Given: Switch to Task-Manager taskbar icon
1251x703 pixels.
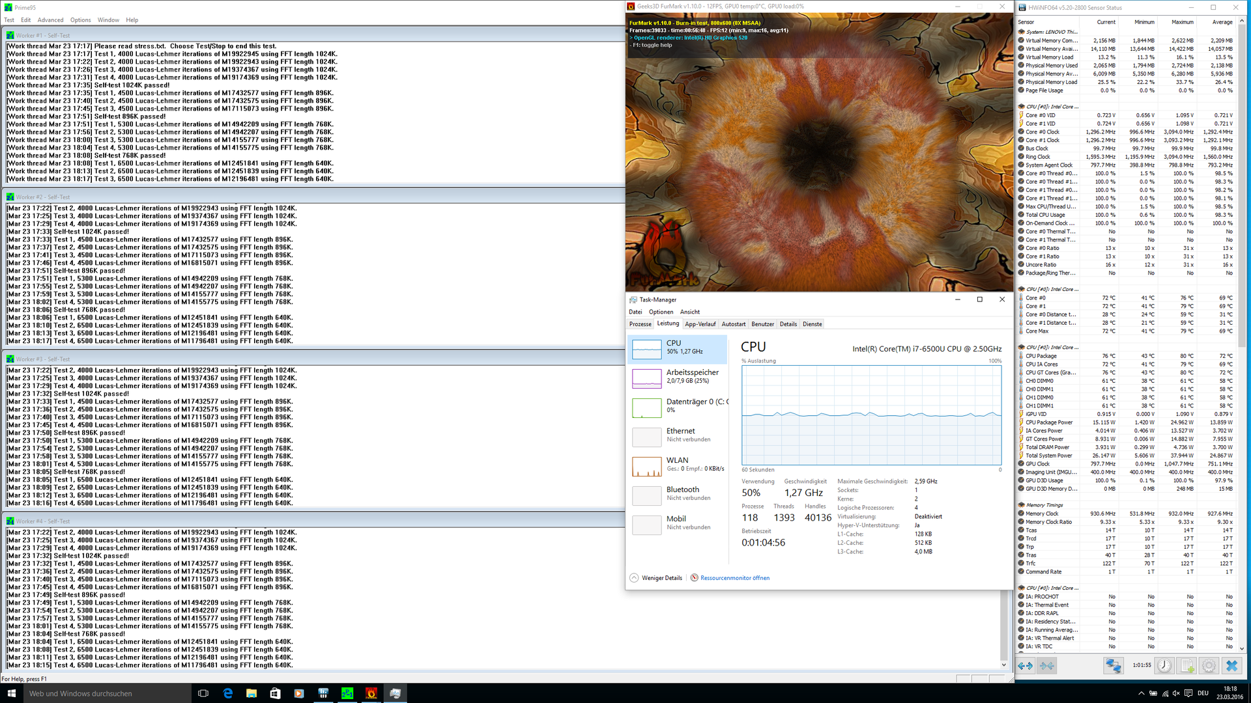Looking at the screenshot, I should pos(395,693).
